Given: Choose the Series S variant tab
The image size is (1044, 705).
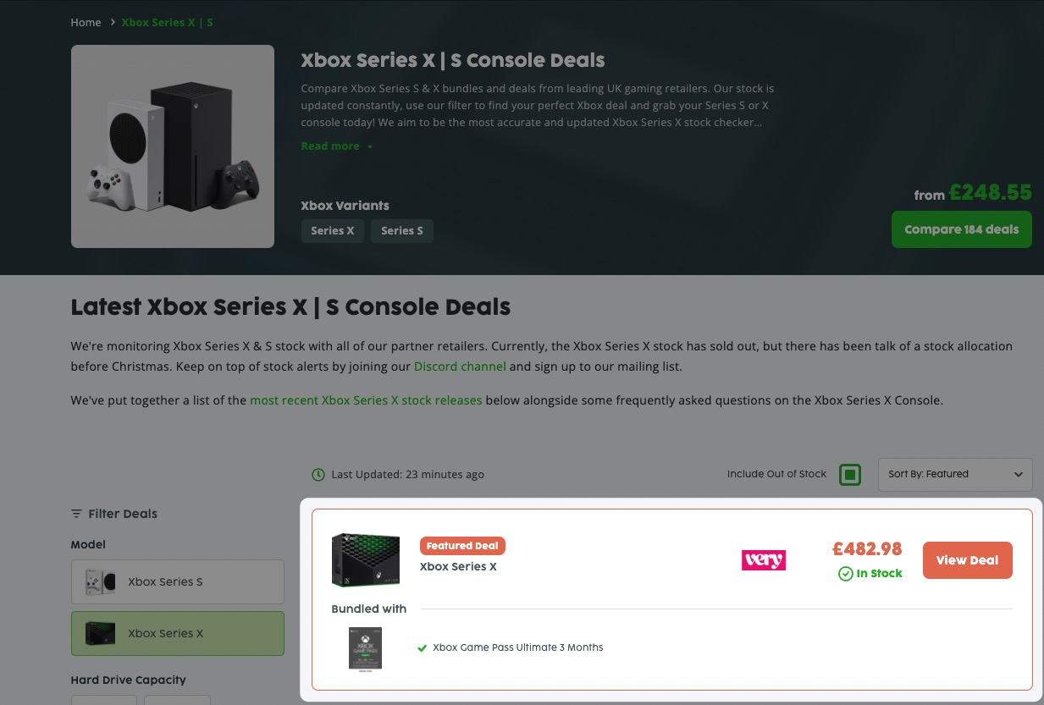Looking at the screenshot, I should (x=401, y=231).
